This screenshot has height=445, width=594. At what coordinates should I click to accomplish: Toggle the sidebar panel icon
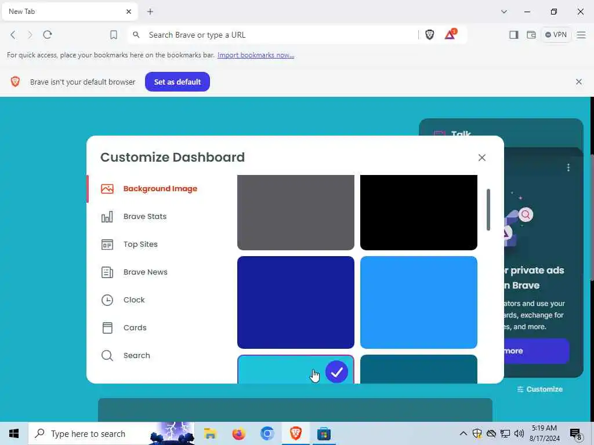(x=514, y=35)
